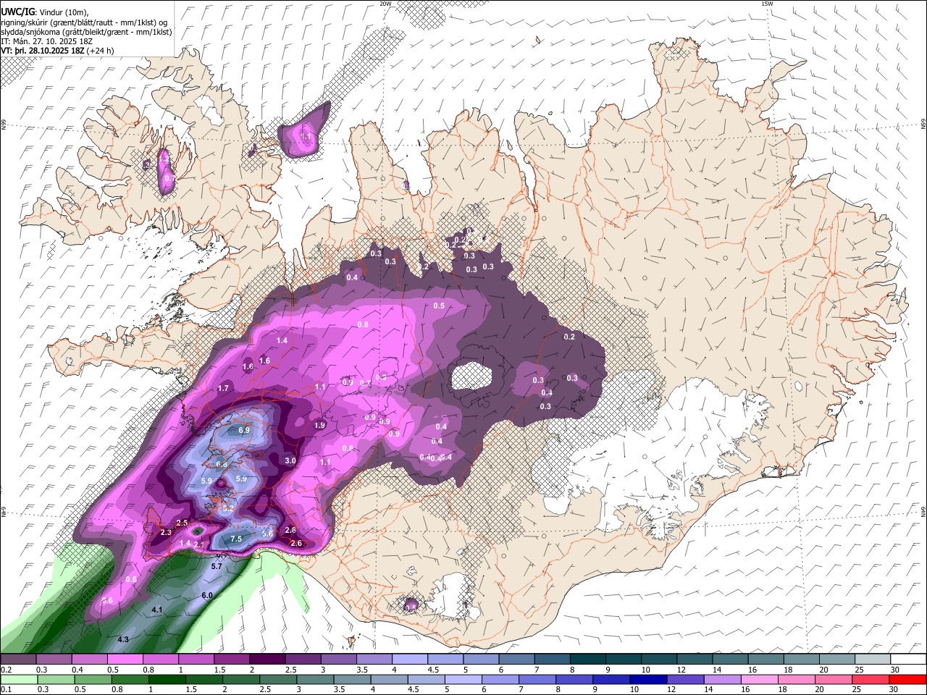The image size is (927, 695).
Task: Click the 1.9 snowfall value on the map
Action: [x=319, y=426]
